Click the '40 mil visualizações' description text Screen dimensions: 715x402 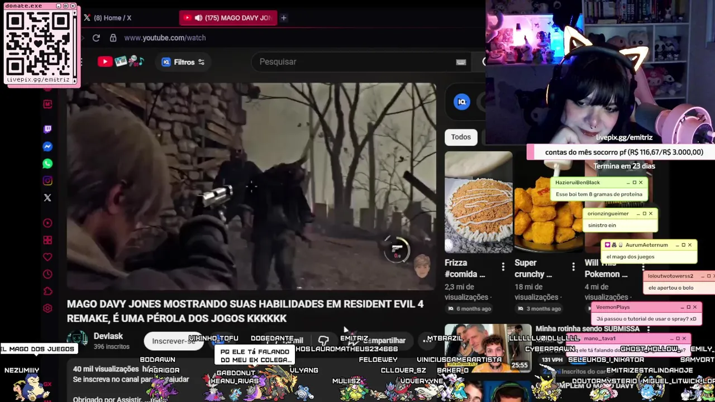click(x=106, y=369)
